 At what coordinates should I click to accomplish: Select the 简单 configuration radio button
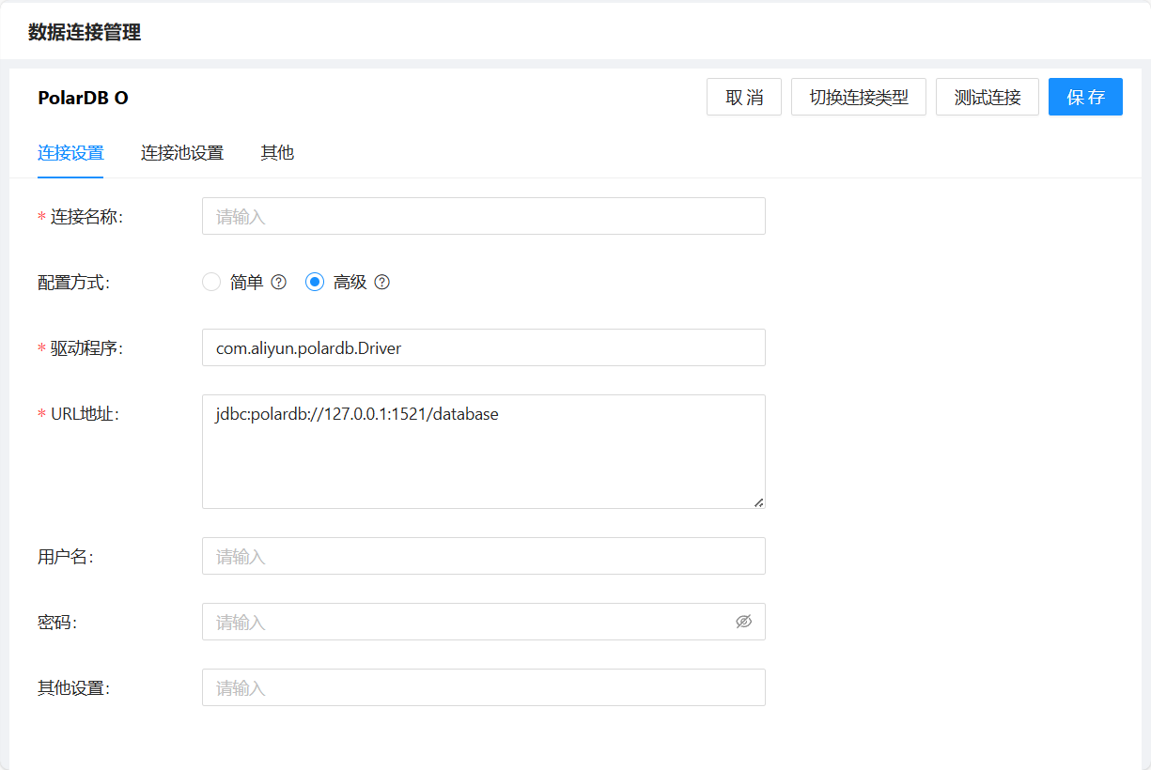[x=211, y=282]
